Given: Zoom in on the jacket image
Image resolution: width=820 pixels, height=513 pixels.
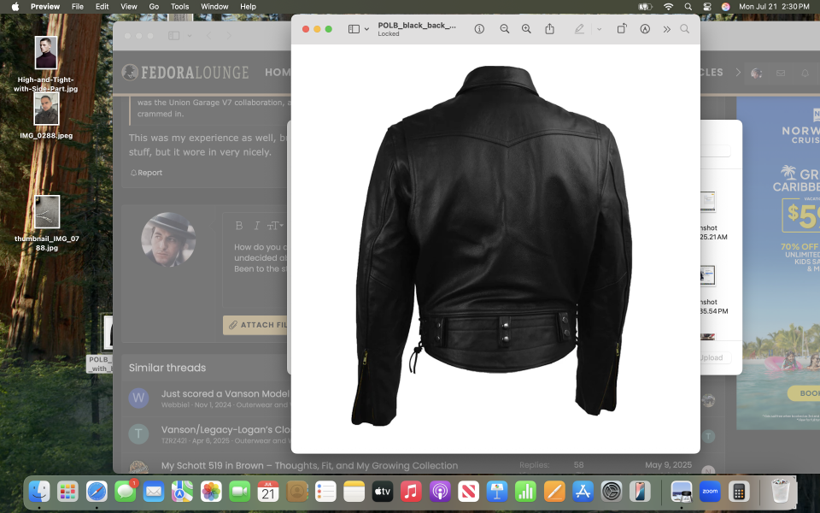Looking at the screenshot, I should [x=526, y=29].
